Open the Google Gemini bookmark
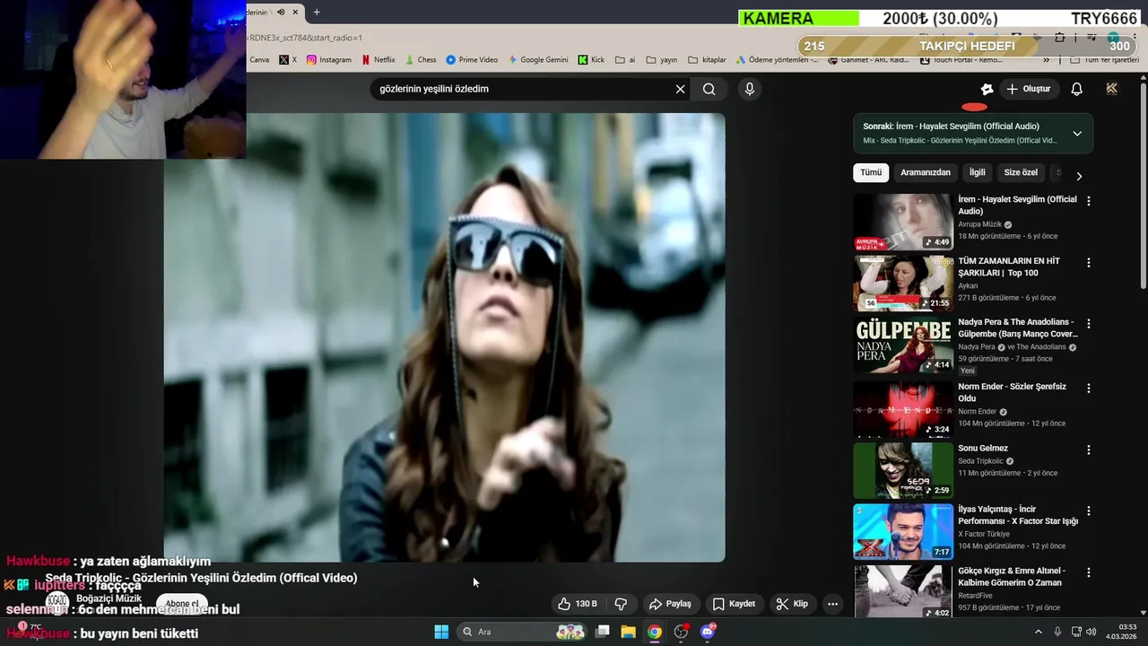 click(538, 59)
